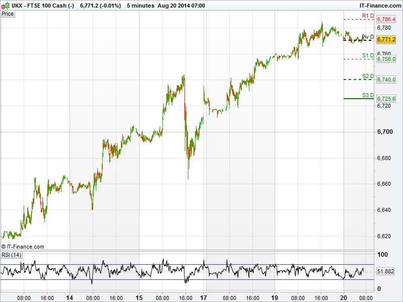Select the UKX - FTSE 100 Cash title
The width and height of the screenshot is (403, 302).
click(x=43, y=5)
